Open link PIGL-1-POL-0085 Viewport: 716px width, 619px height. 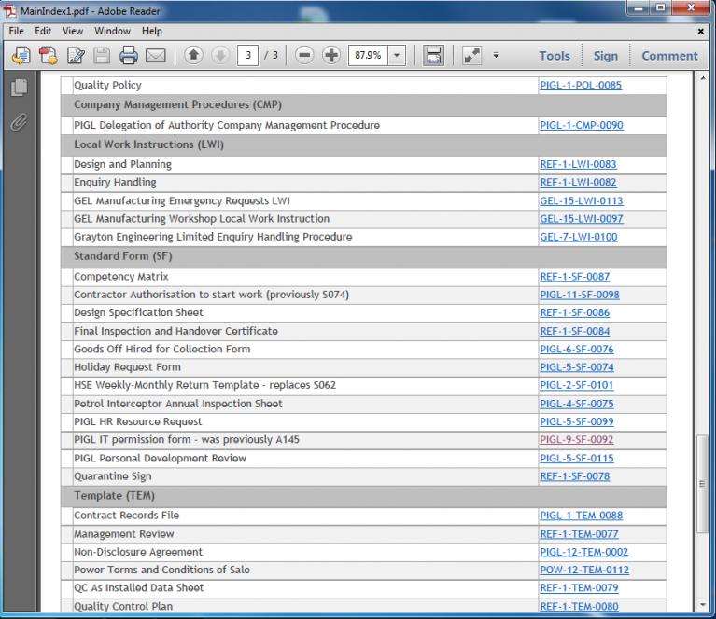(581, 86)
